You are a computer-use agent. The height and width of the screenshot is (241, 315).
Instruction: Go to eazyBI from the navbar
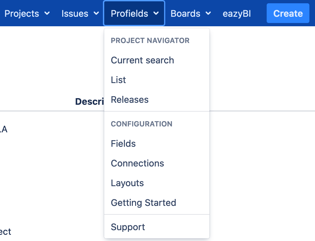coord(237,13)
